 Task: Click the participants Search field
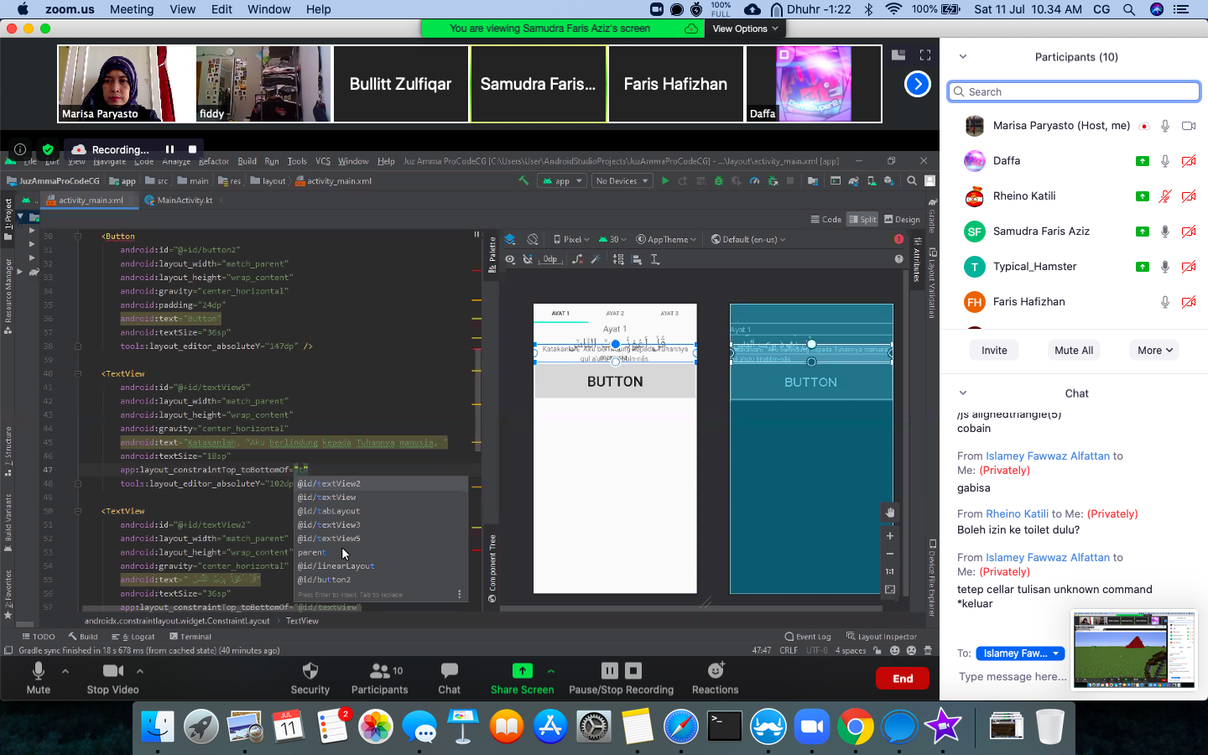coord(1074,91)
